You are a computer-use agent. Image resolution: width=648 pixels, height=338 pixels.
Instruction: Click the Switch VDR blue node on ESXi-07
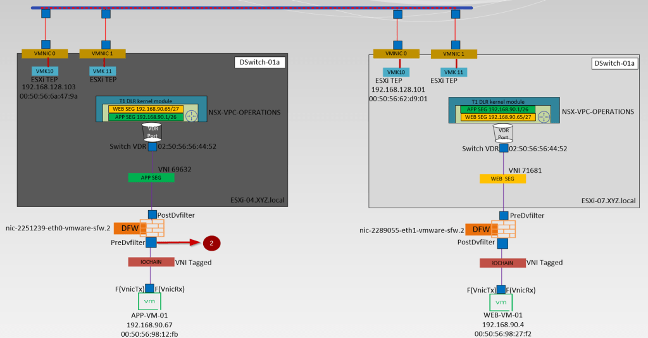click(504, 148)
